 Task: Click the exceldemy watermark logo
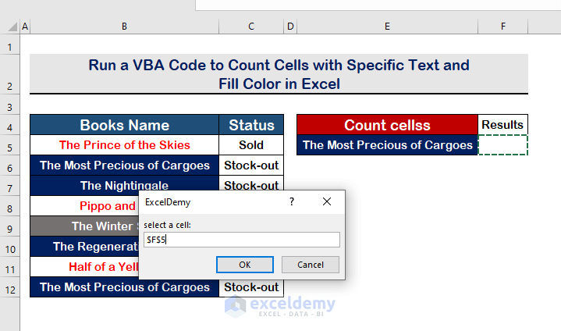coord(279,304)
